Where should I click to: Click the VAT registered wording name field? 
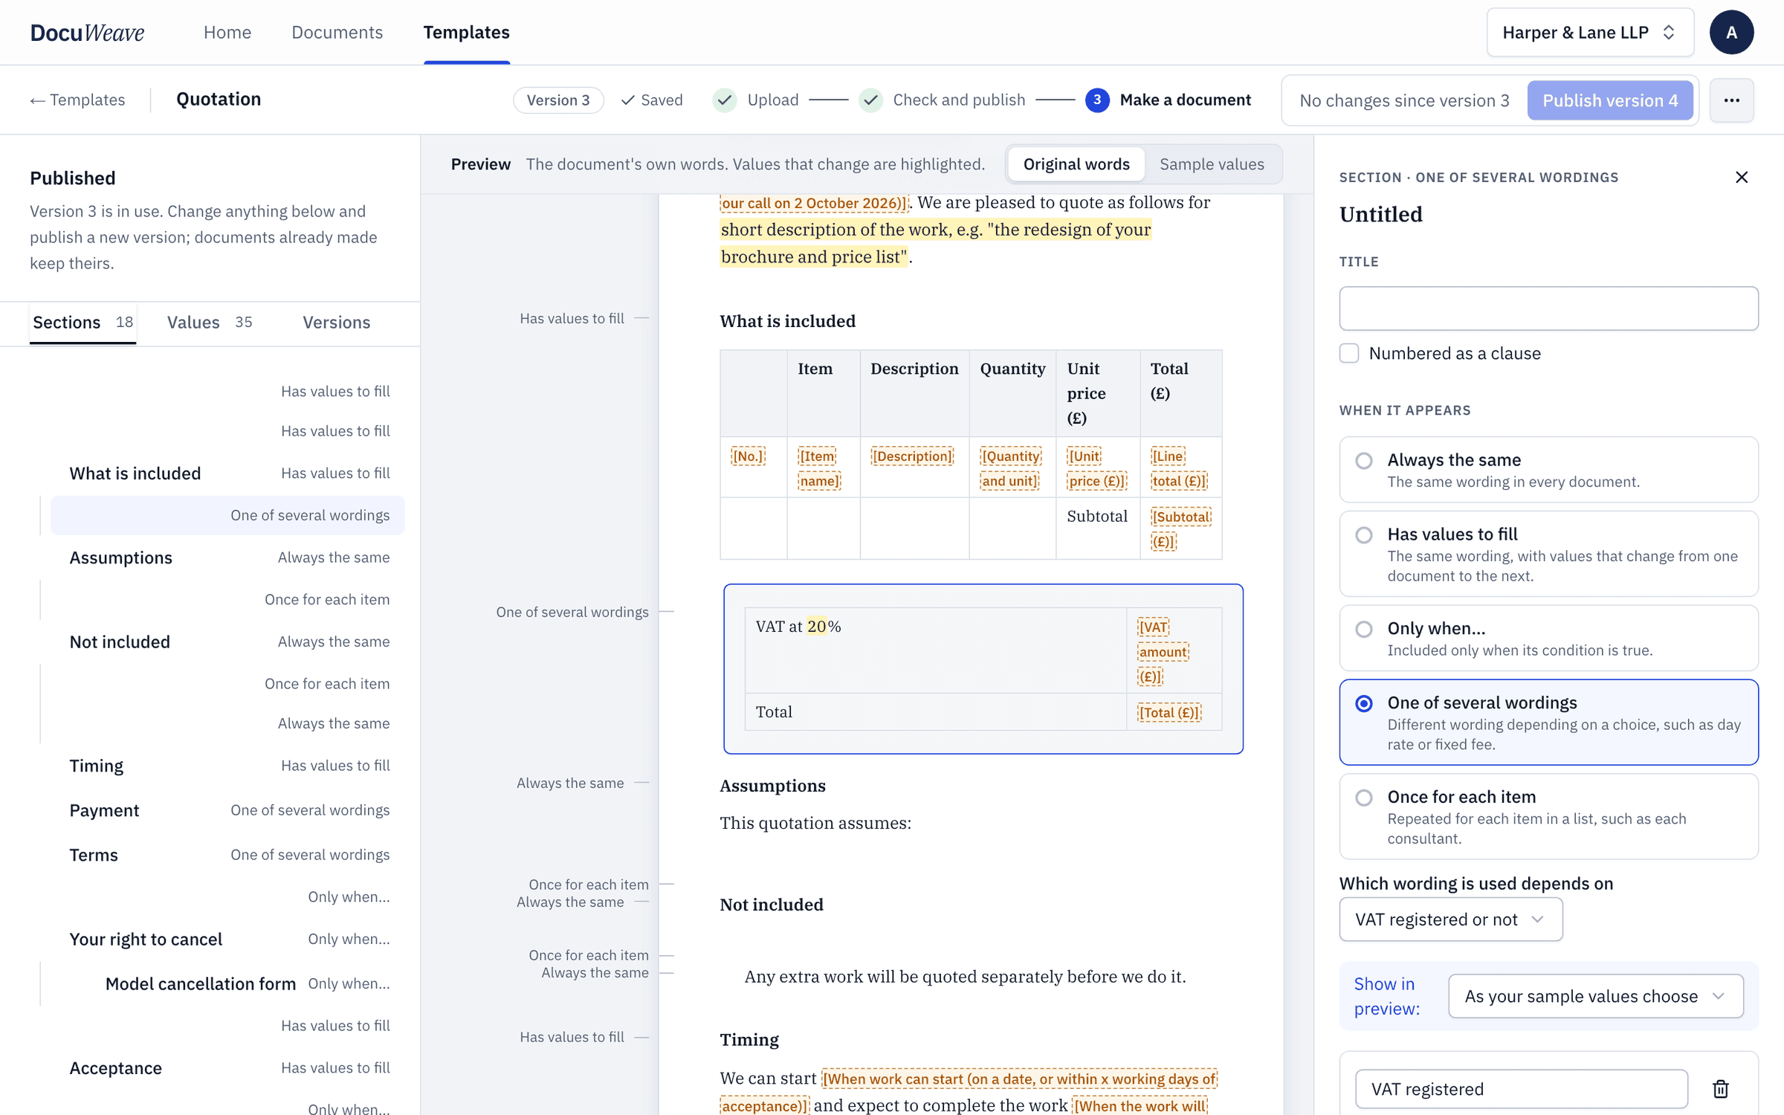tap(1521, 1089)
